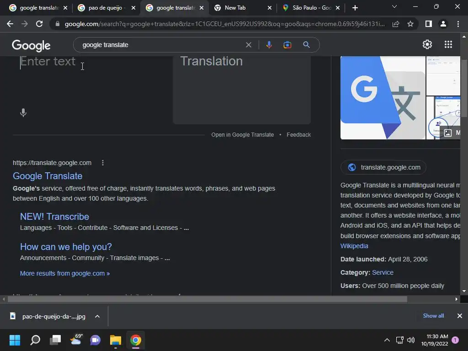Expand the tab search dropdown
Viewport: 468px width, 351px height.
pos(394,6)
